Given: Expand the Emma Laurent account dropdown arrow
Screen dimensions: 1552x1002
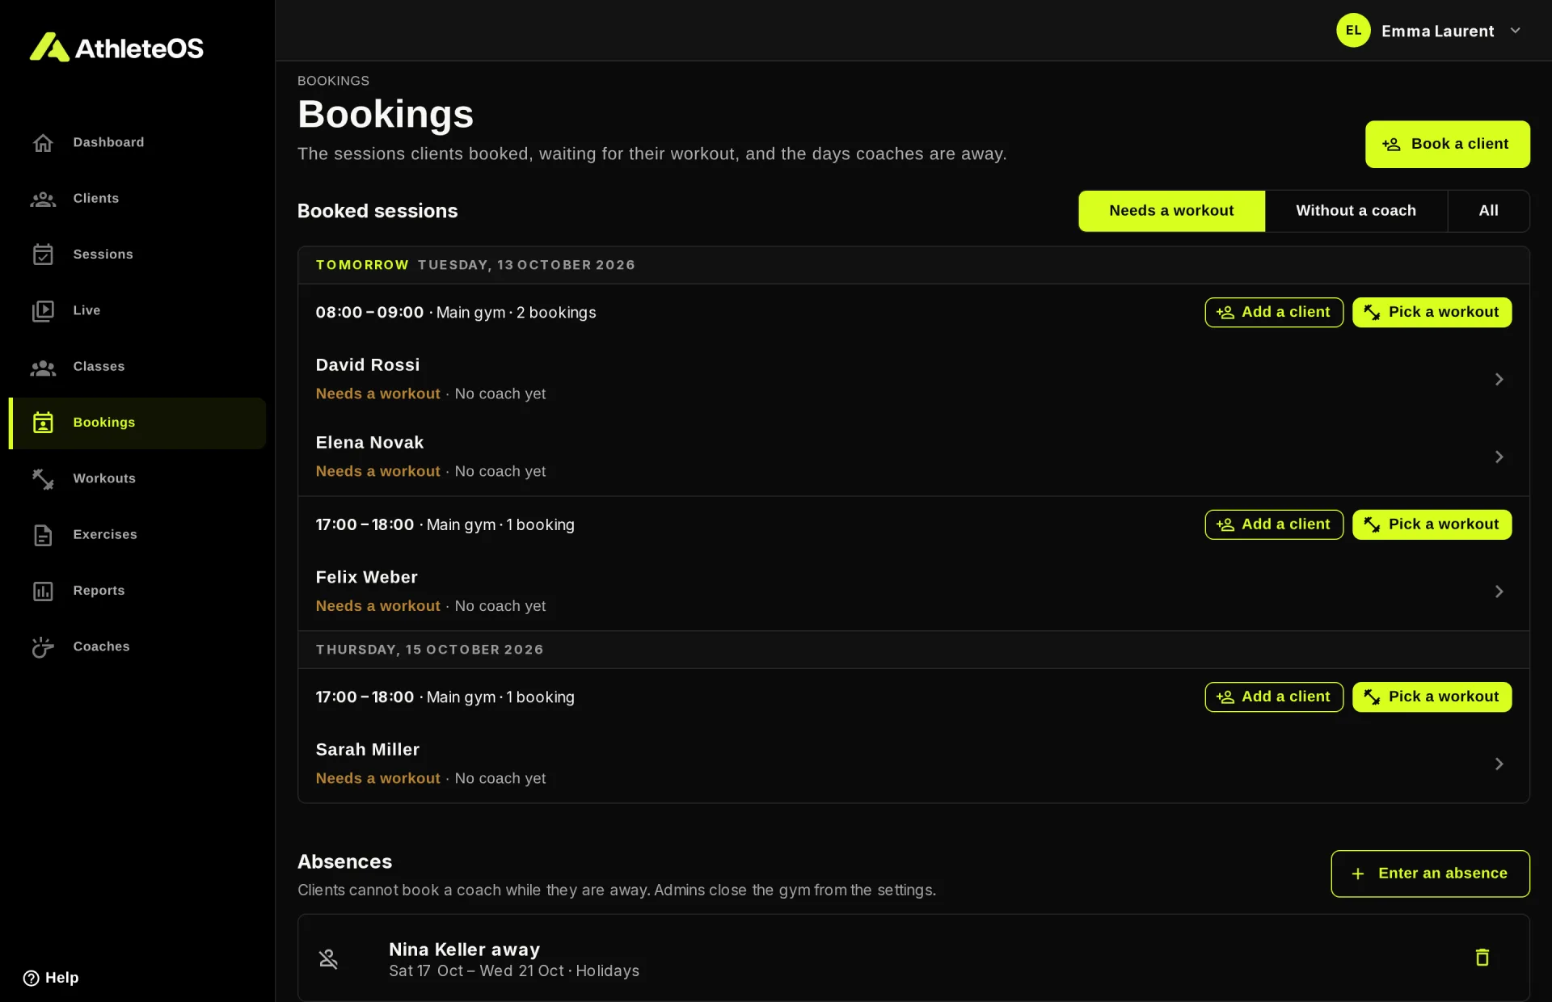Looking at the screenshot, I should [1516, 31].
